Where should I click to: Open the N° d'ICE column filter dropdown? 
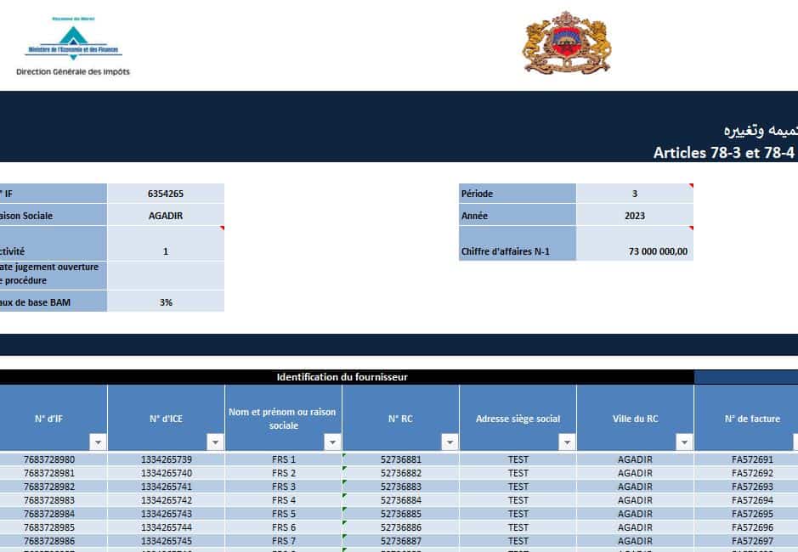pyautogui.click(x=215, y=442)
